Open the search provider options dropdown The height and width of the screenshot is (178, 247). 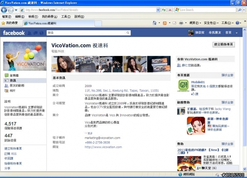coord(244,10)
